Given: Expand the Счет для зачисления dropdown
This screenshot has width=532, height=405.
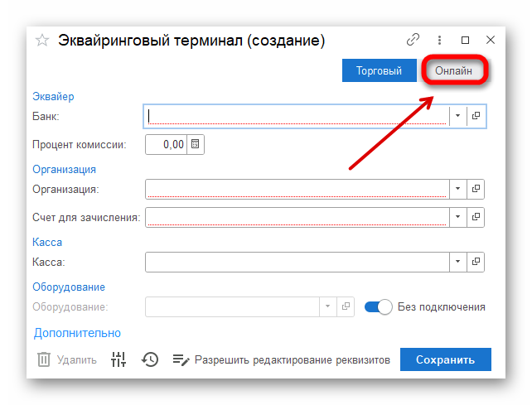Looking at the screenshot, I should 458,217.
